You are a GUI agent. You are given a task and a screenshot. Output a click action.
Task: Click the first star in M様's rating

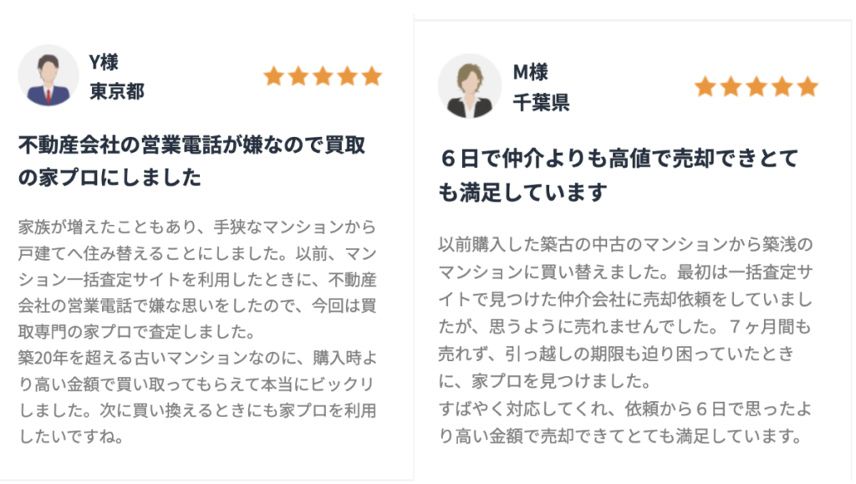pos(705,87)
